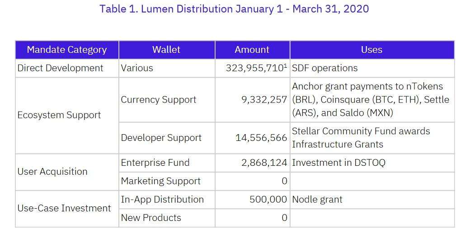Click the Mandate Category column header
Viewport: 461px width, 229px height.
pos(67,50)
